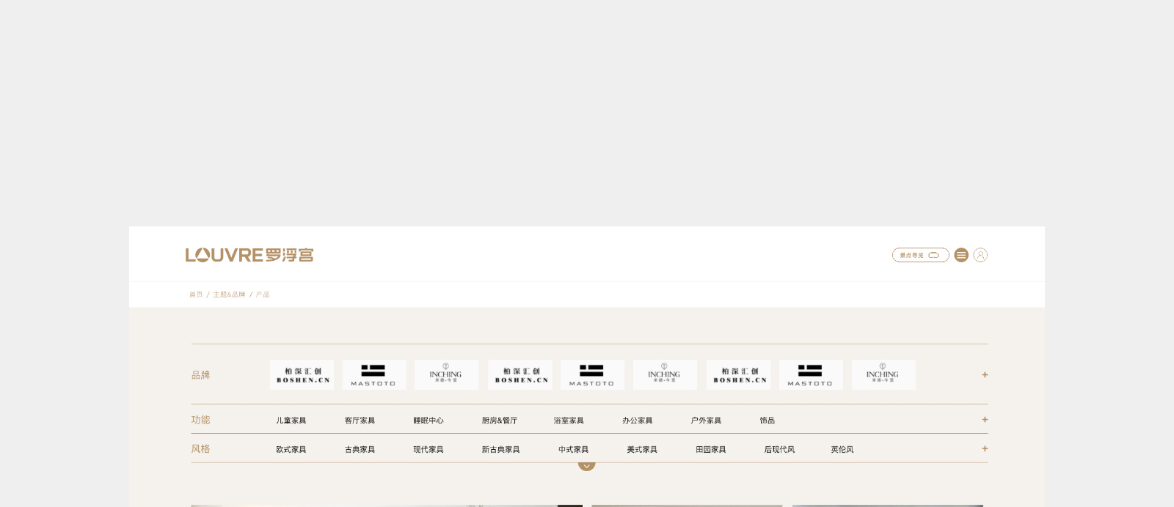The width and height of the screenshot is (1174, 507).
Task: Choose the 英伦风 style filter
Action: [842, 450]
